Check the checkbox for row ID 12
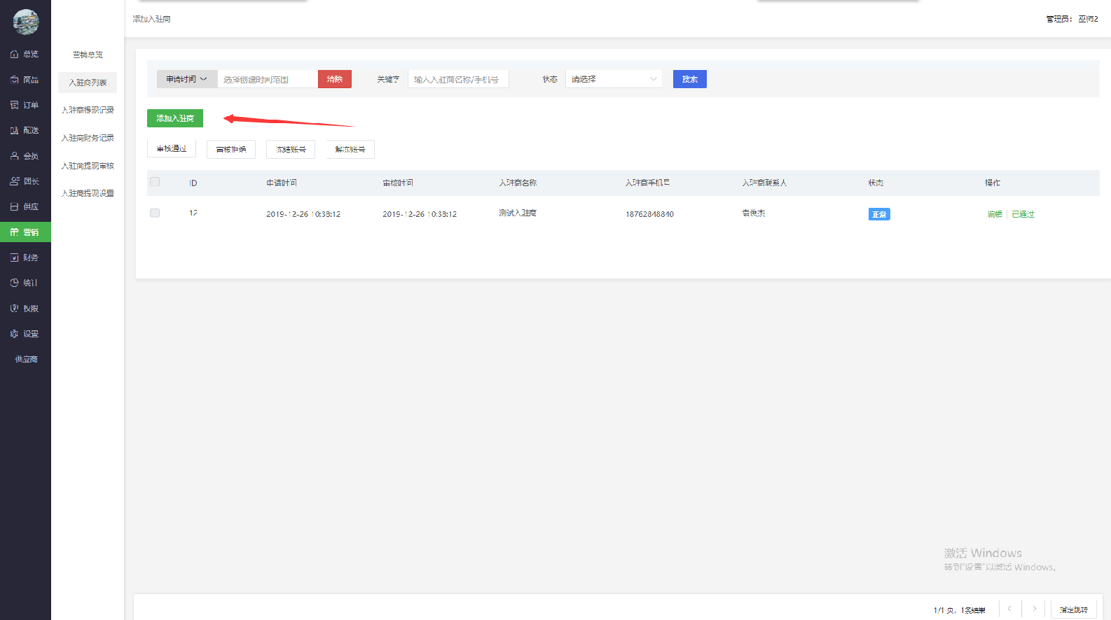The image size is (1111, 620). pos(155,213)
